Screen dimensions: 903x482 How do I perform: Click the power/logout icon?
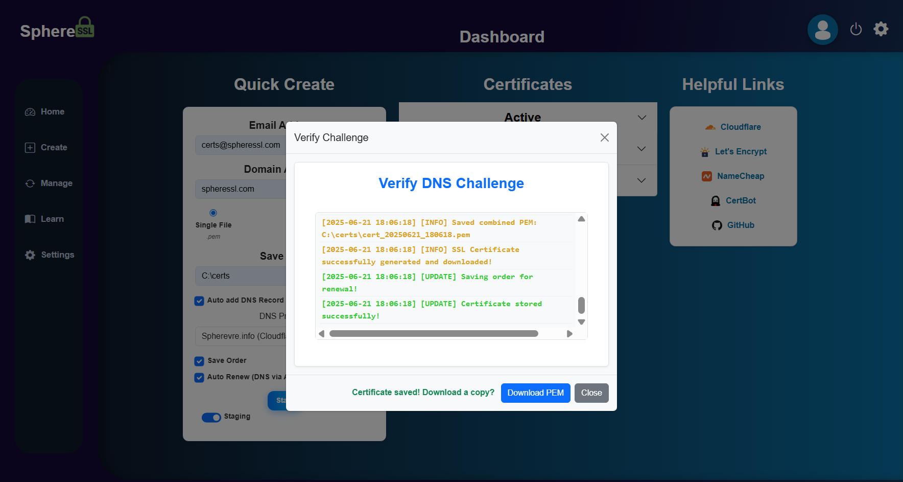[x=856, y=29]
